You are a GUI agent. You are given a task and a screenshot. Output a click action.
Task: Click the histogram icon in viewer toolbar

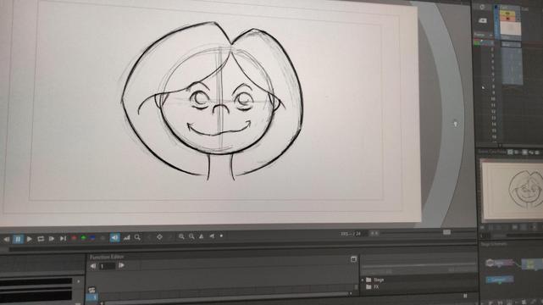tap(127, 237)
